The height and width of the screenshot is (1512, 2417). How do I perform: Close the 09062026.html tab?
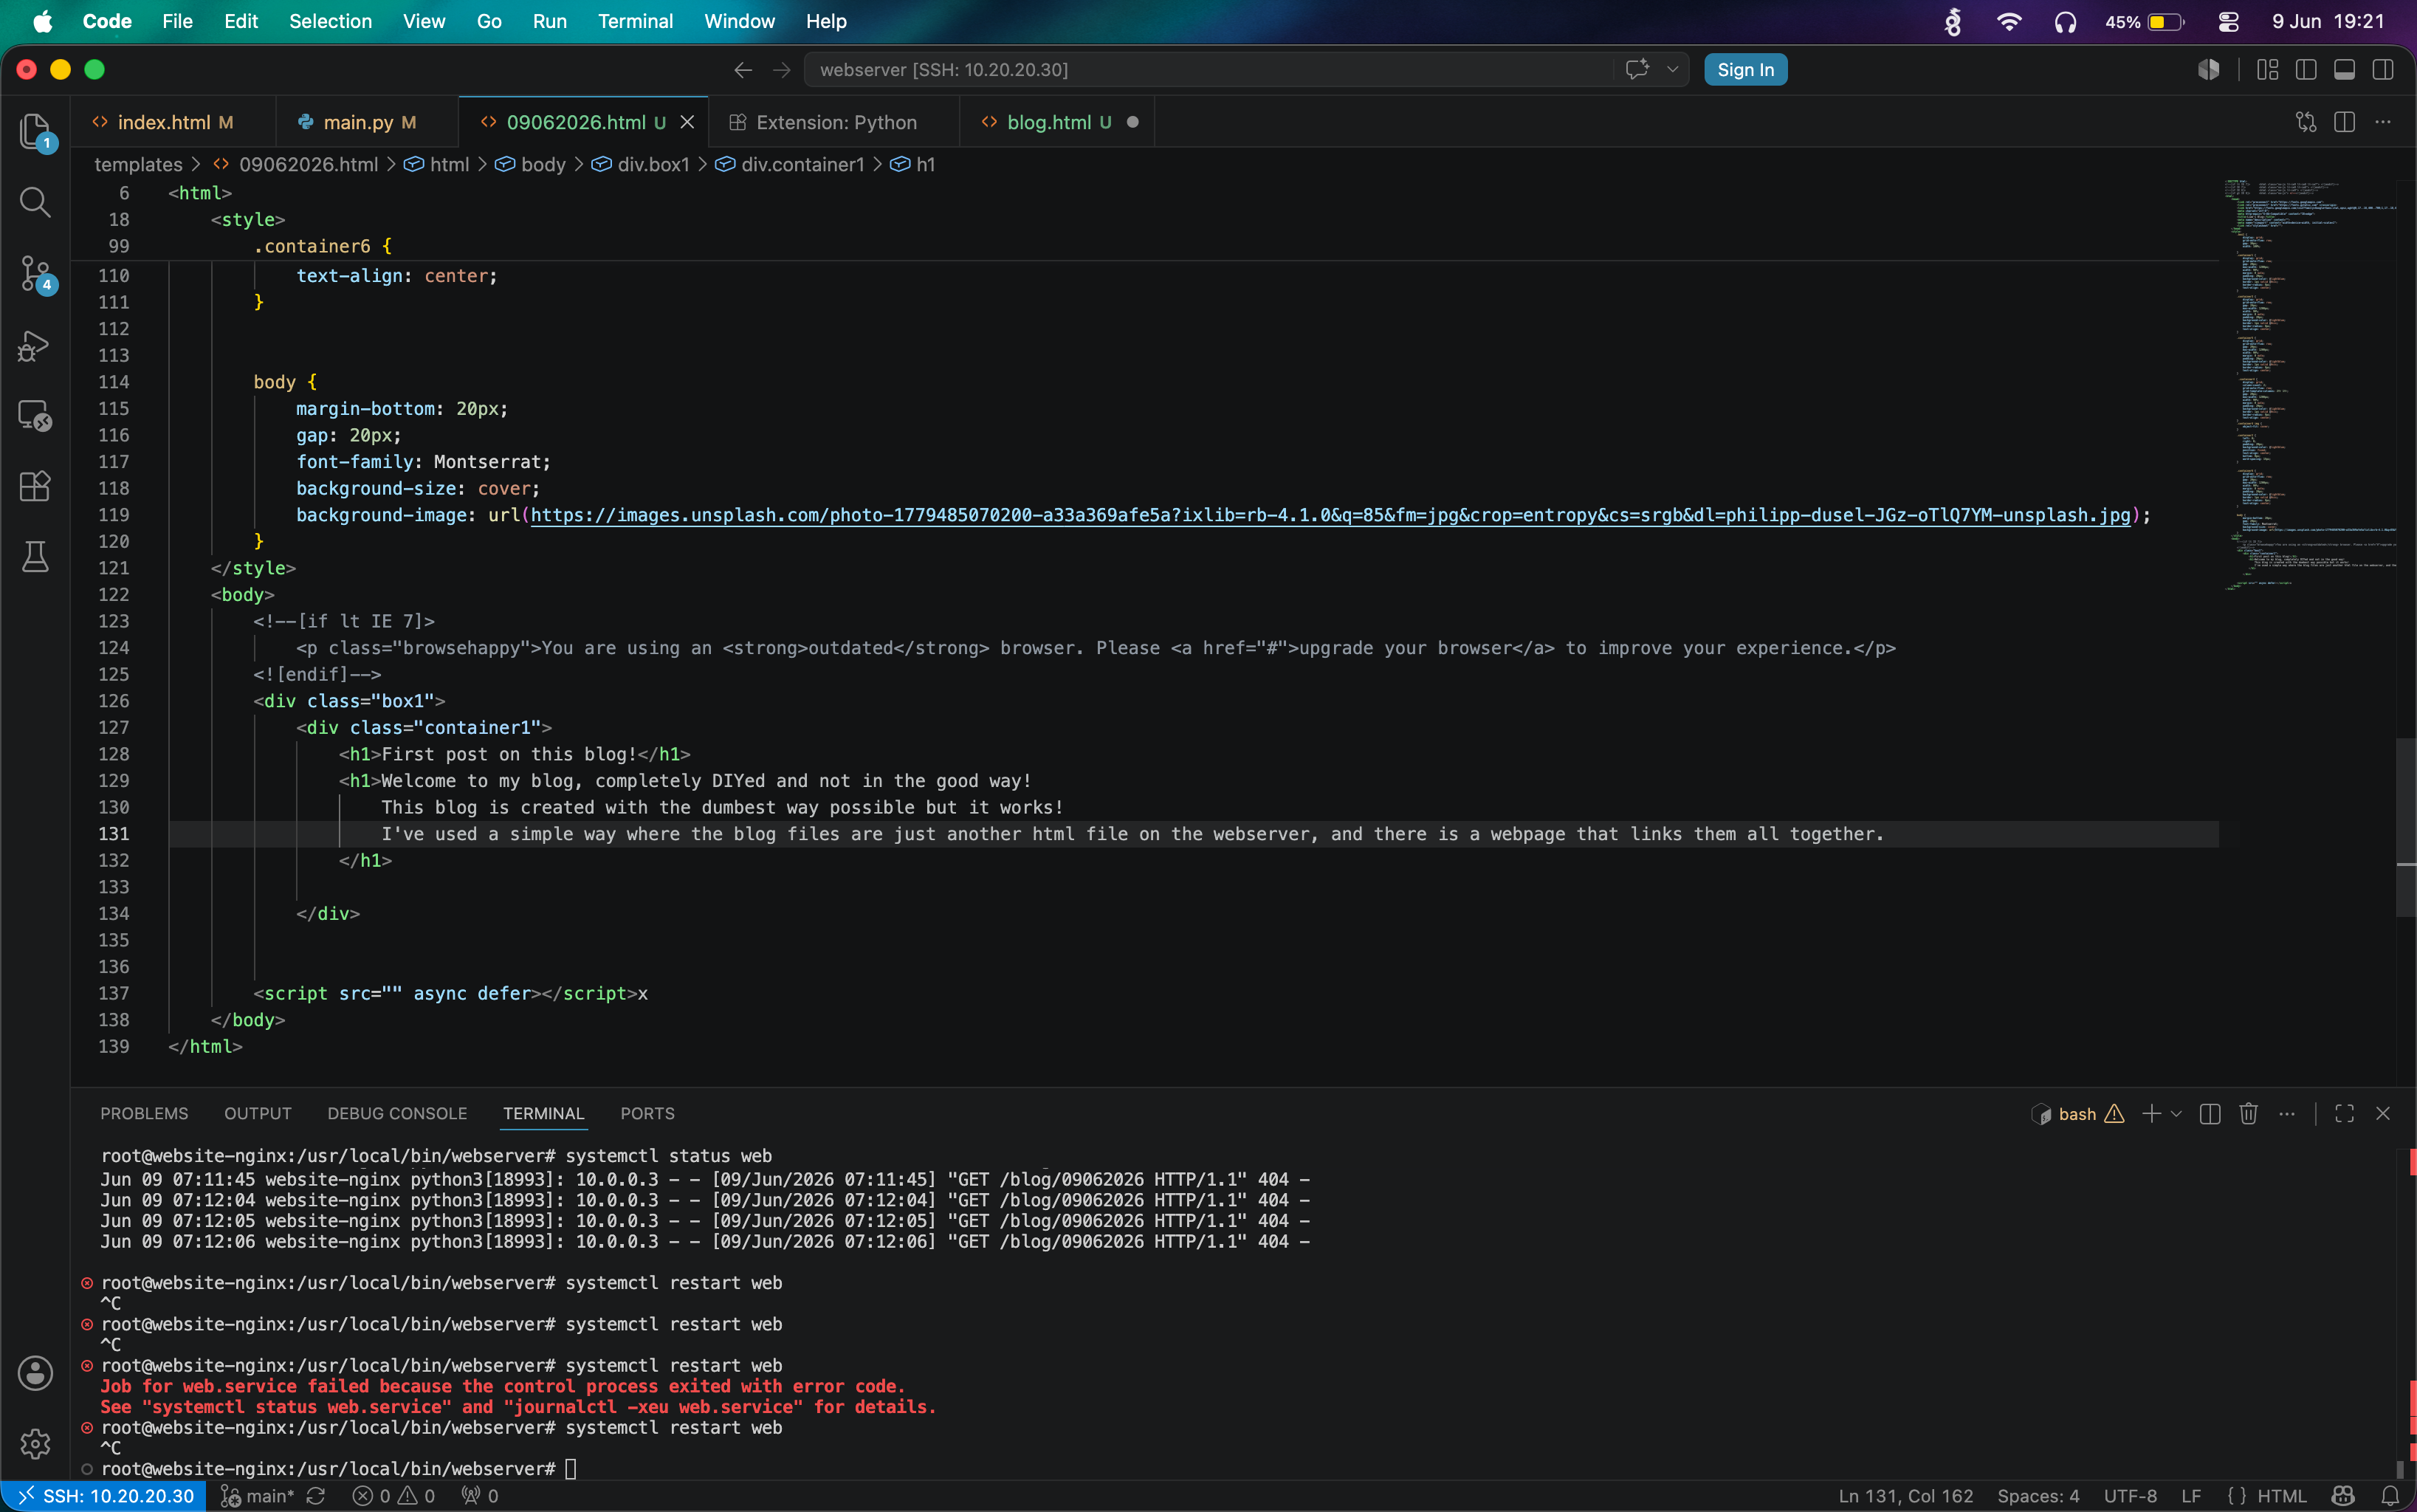coord(687,122)
